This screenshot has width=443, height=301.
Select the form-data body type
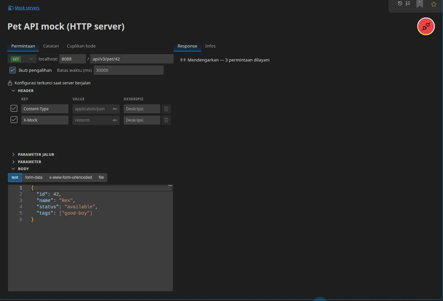tap(34, 177)
